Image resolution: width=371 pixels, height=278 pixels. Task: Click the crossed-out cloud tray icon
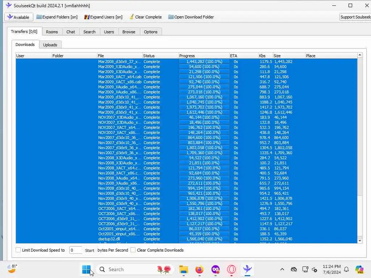pyautogui.click(x=293, y=269)
